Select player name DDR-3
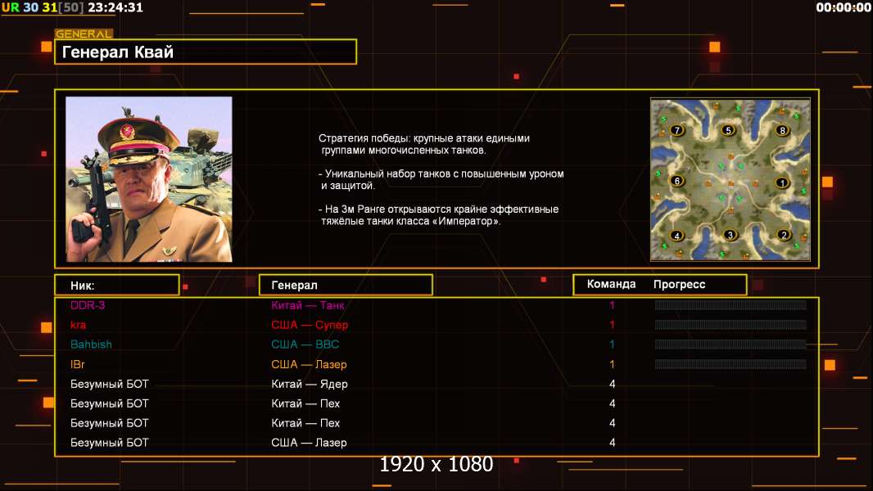The width and height of the screenshot is (873, 491). [88, 305]
